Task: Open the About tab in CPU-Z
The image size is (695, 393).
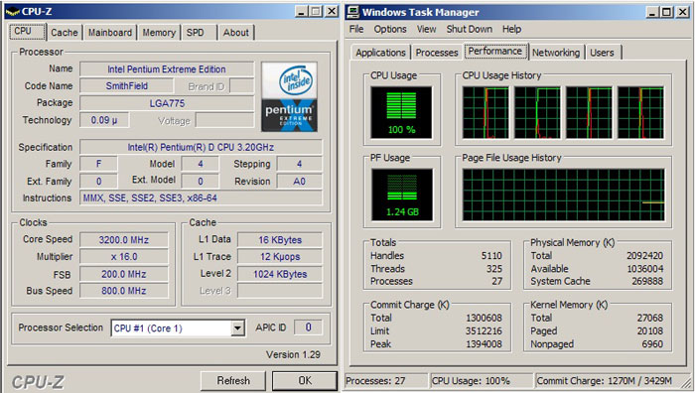Action: (x=236, y=33)
